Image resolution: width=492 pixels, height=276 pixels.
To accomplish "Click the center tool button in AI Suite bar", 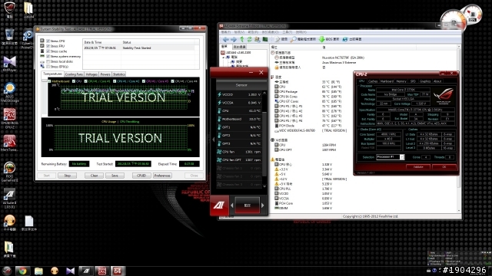I will [248, 205].
